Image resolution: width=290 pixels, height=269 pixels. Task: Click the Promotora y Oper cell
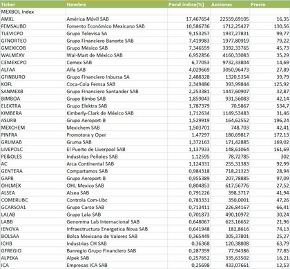117,134
